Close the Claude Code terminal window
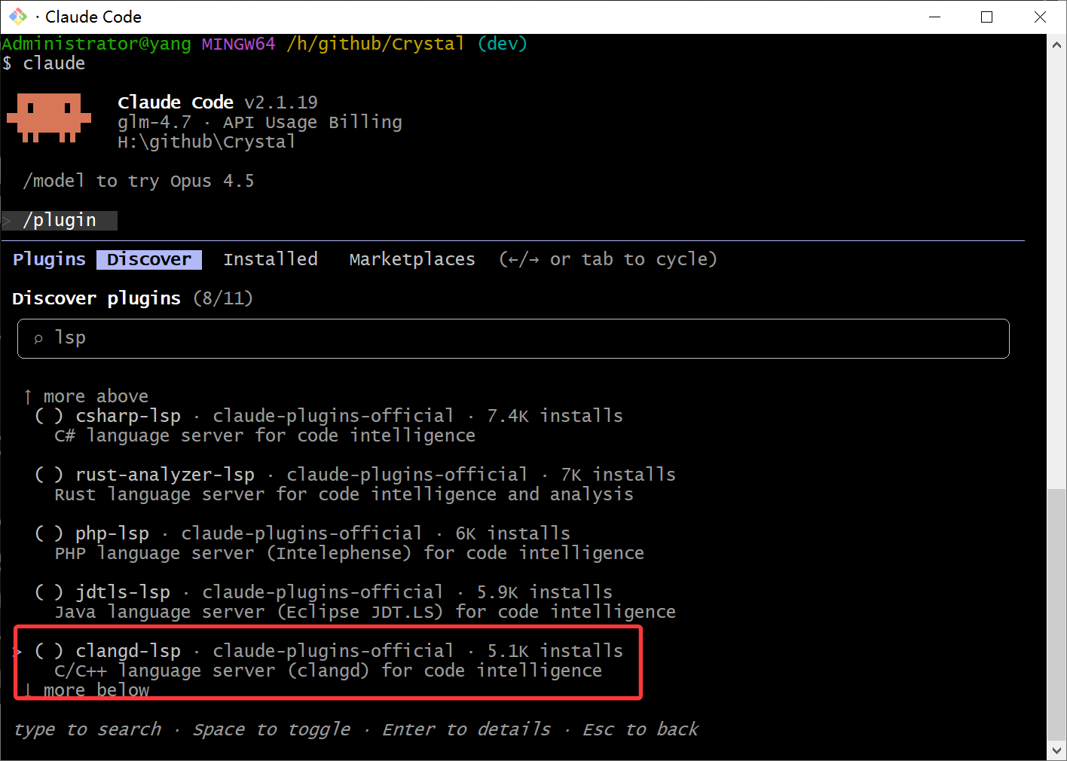This screenshot has height=761, width=1067. pos(1040,17)
